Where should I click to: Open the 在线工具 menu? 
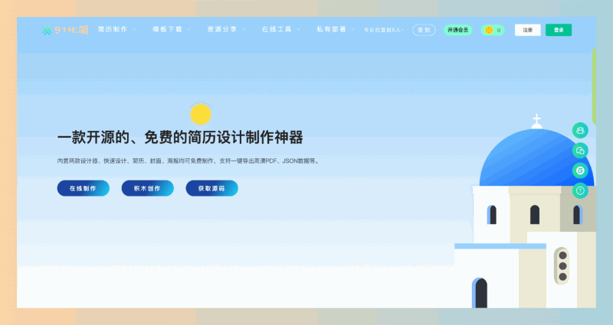[277, 29]
